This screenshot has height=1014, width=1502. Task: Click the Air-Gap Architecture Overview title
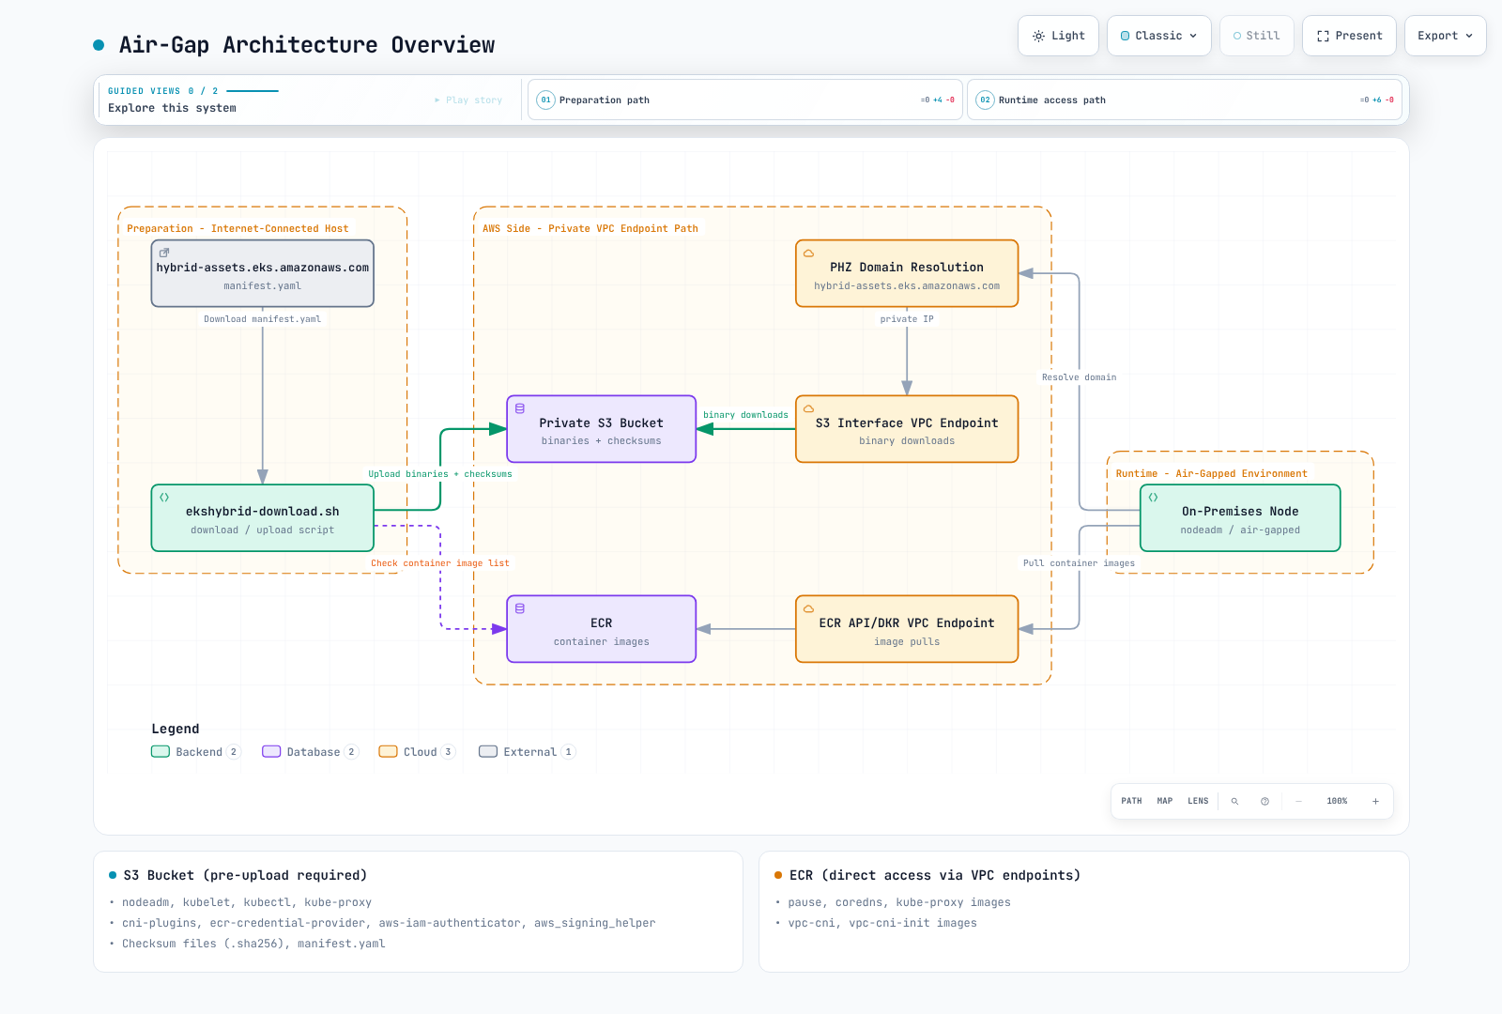[x=307, y=45]
